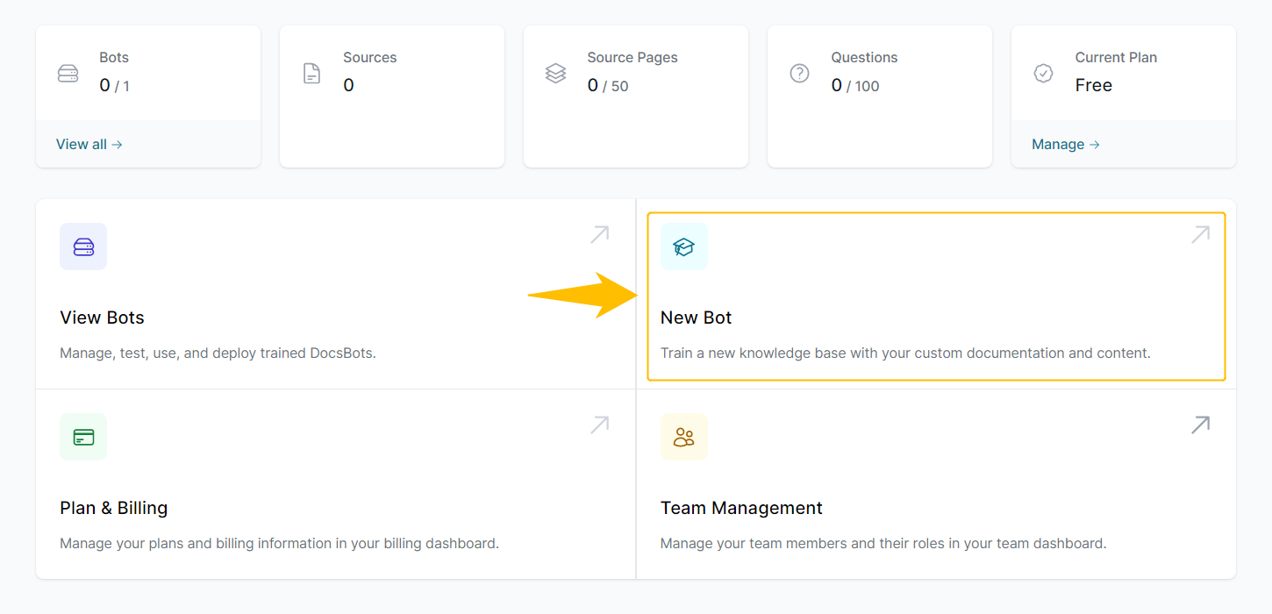The image size is (1272, 614).
Task: Click the View Bots purple server icon
Action: (x=83, y=246)
